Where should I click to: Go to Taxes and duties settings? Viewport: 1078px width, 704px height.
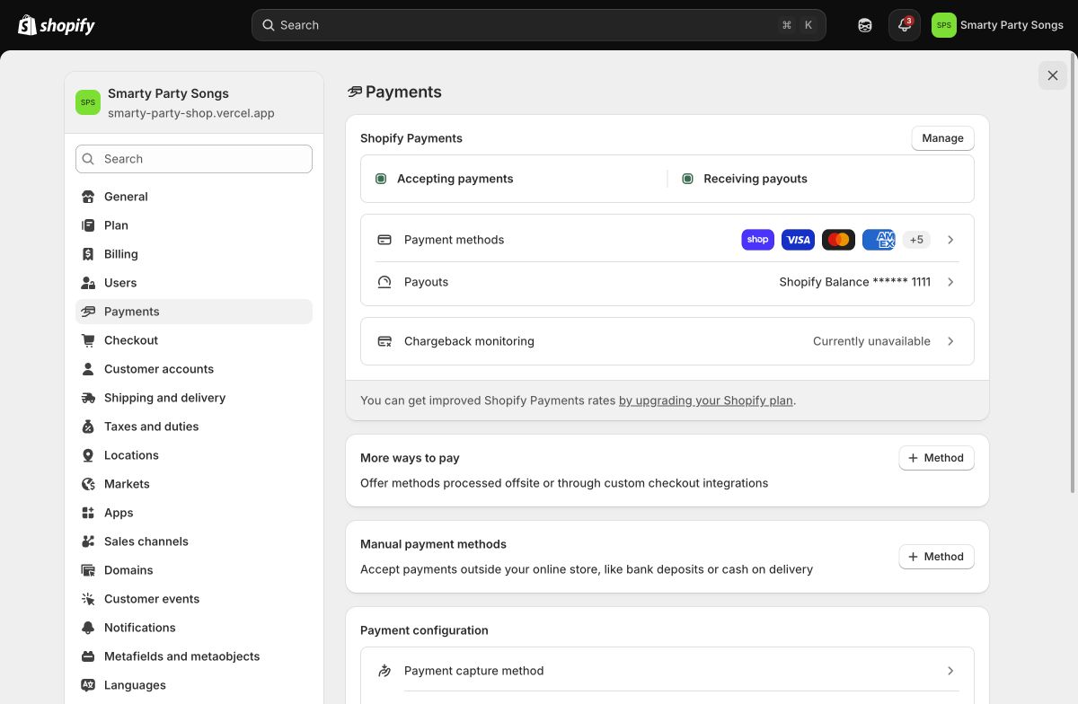(x=194, y=427)
